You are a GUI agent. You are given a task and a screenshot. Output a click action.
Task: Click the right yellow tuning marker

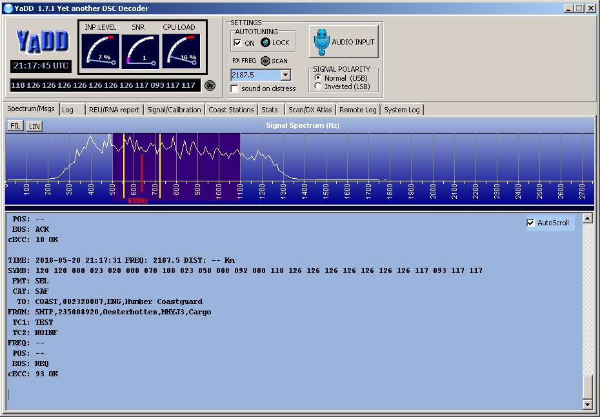click(160, 166)
